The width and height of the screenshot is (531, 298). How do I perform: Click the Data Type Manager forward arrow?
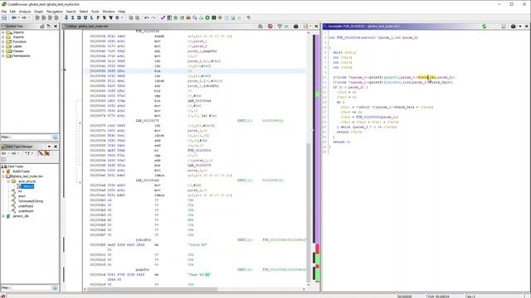(x=13, y=153)
